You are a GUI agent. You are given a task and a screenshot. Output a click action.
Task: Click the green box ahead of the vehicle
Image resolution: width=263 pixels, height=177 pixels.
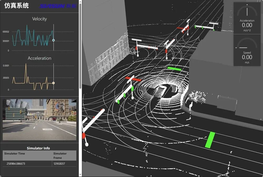(x=174, y=69)
